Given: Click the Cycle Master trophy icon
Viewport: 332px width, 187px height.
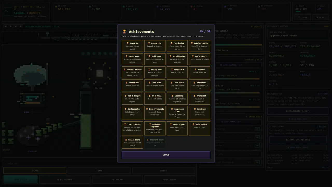Looking at the screenshot, I should pyautogui.click(x=193, y=56).
